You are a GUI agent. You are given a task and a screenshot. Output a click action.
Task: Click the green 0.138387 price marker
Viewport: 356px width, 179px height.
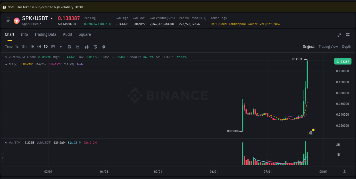tap(343, 61)
